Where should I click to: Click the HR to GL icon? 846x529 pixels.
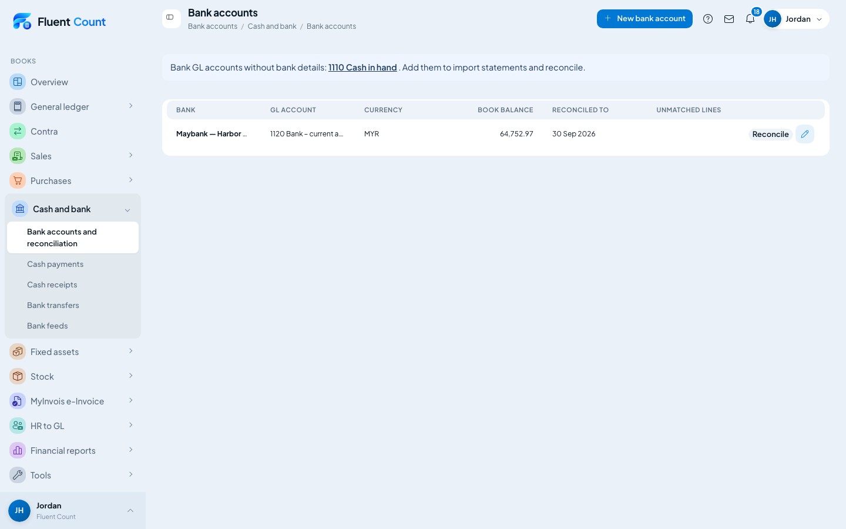tap(18, 426)
